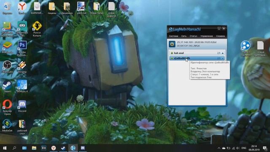The image size is (270, 152).
Task: Click Hamachi taskbar button
Action: click(x=73, y=148)
